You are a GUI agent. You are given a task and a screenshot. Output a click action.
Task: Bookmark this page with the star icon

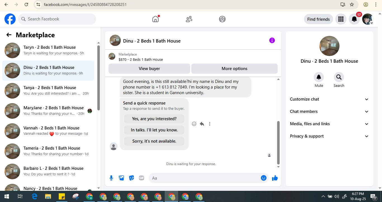(352, 4)
